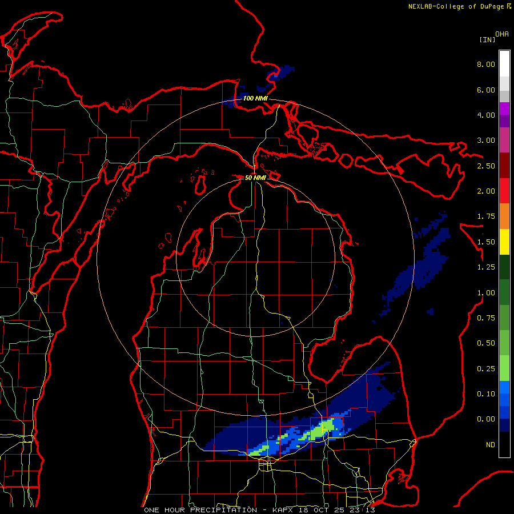Click the white swatch at the legend top

(x=504, y=64)
